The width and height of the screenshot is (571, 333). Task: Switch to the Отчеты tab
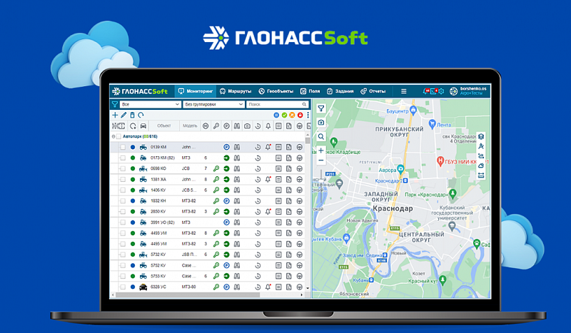373,91
